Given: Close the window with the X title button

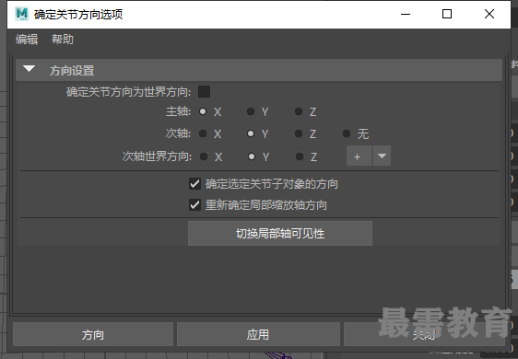Looking at the screenshot, I should pos(489,14).
